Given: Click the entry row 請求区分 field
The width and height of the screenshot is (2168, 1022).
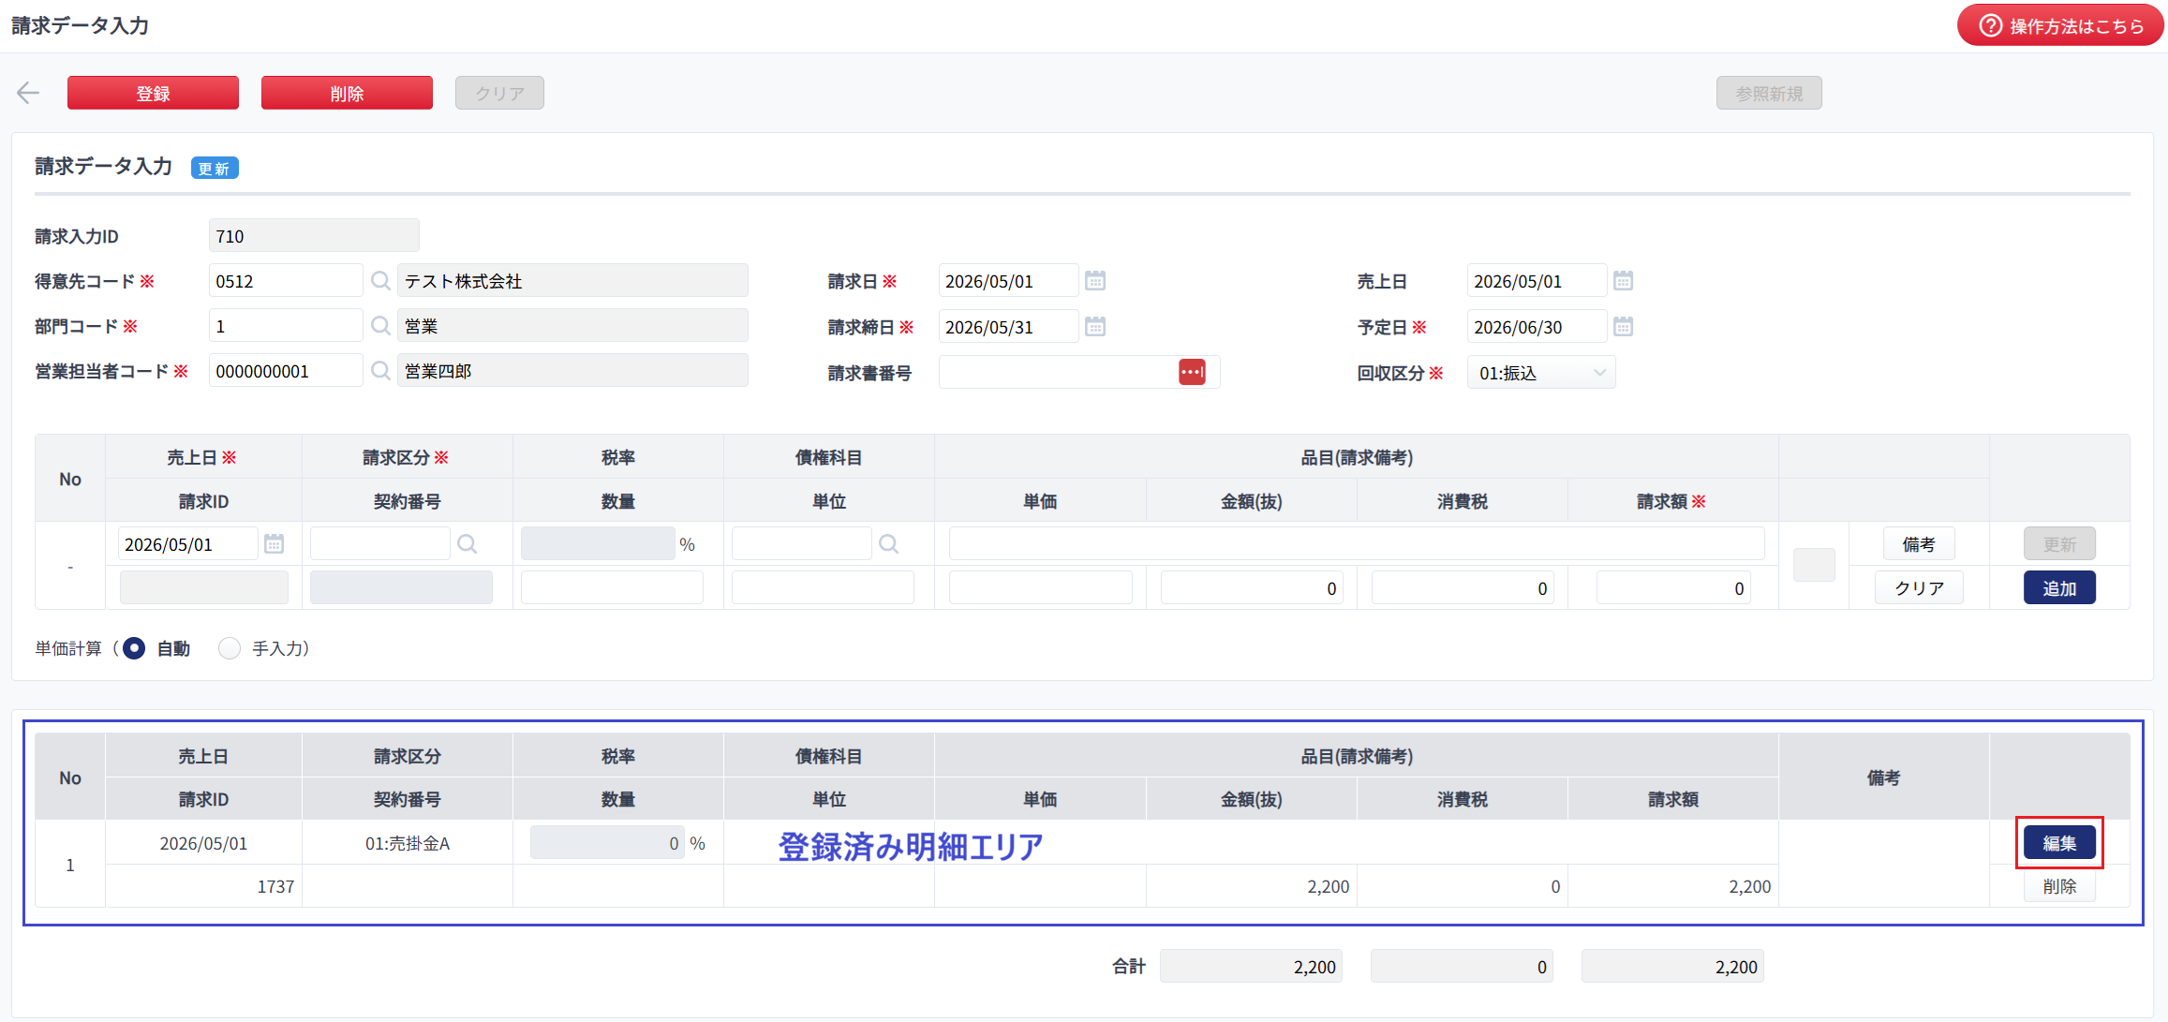Looking at the screenshot, I should (x=379, y=544).
